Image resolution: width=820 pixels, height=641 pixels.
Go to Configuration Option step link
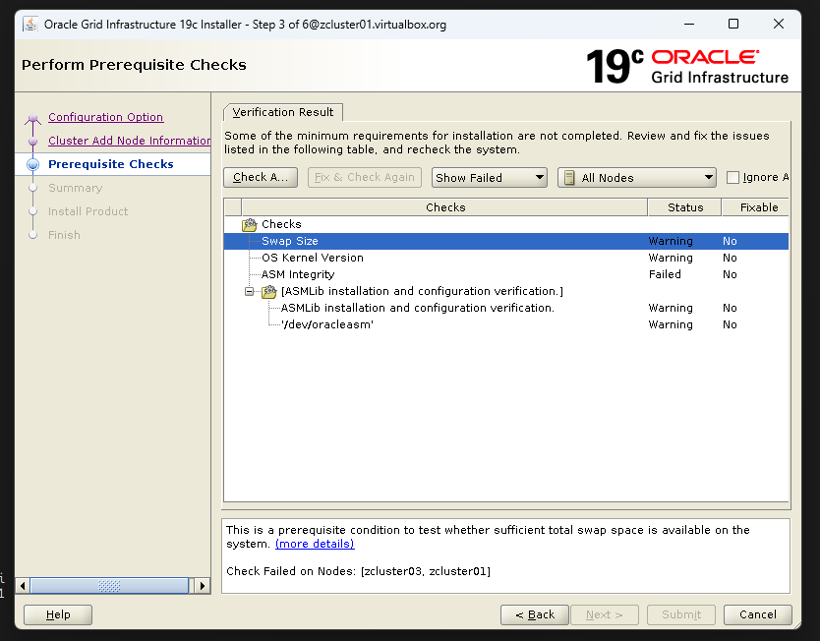[x=105, y=117]
